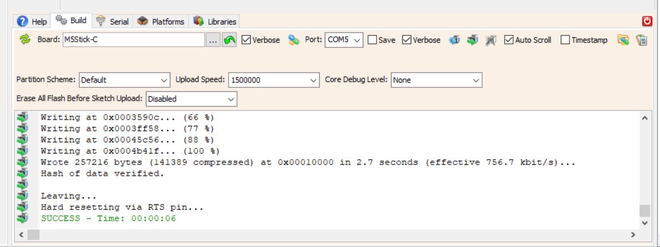Click upload icon beside 'Hash of data verified' line
Viewport: 660px width, 247px height.
23,174
